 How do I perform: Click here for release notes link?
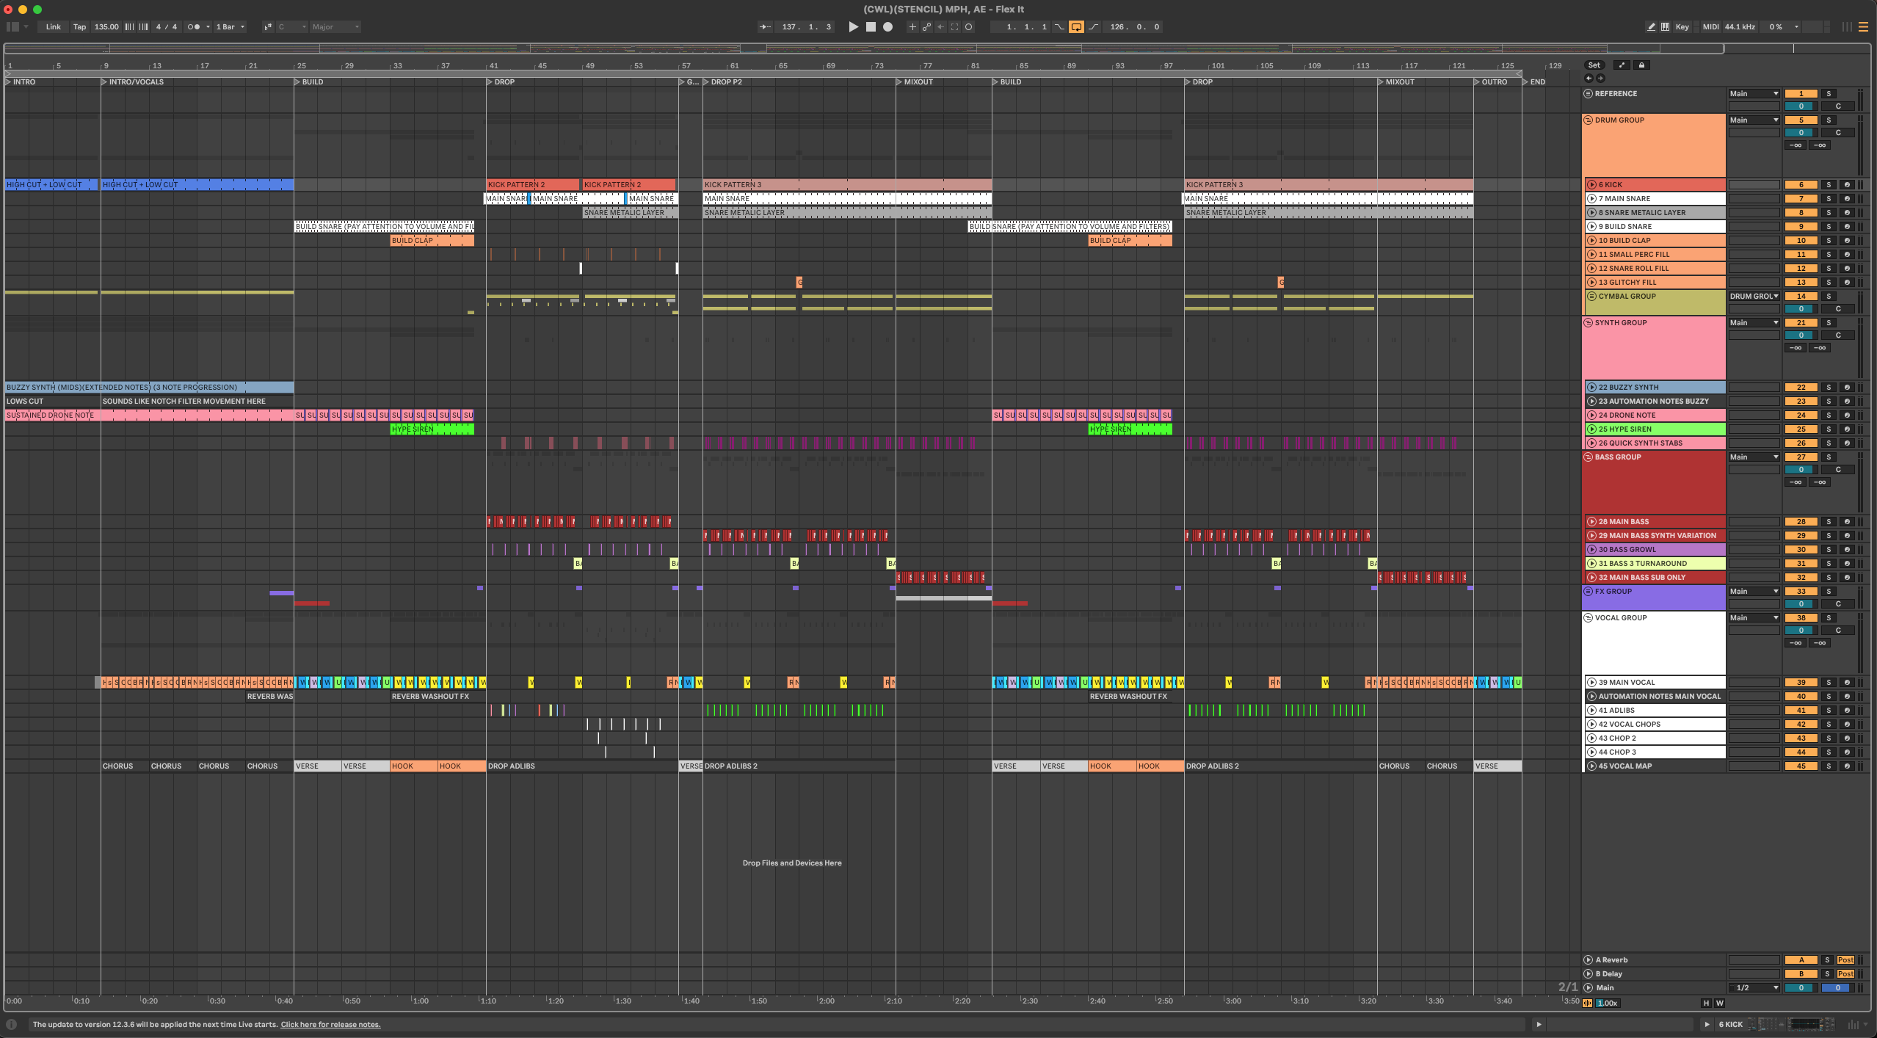[x=330, y=1025]
